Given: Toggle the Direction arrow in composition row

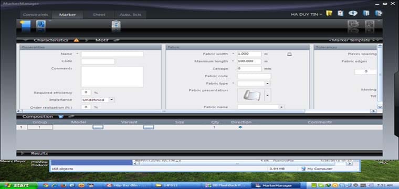Looking at the screenshot, I should click(x=240, y=127).
